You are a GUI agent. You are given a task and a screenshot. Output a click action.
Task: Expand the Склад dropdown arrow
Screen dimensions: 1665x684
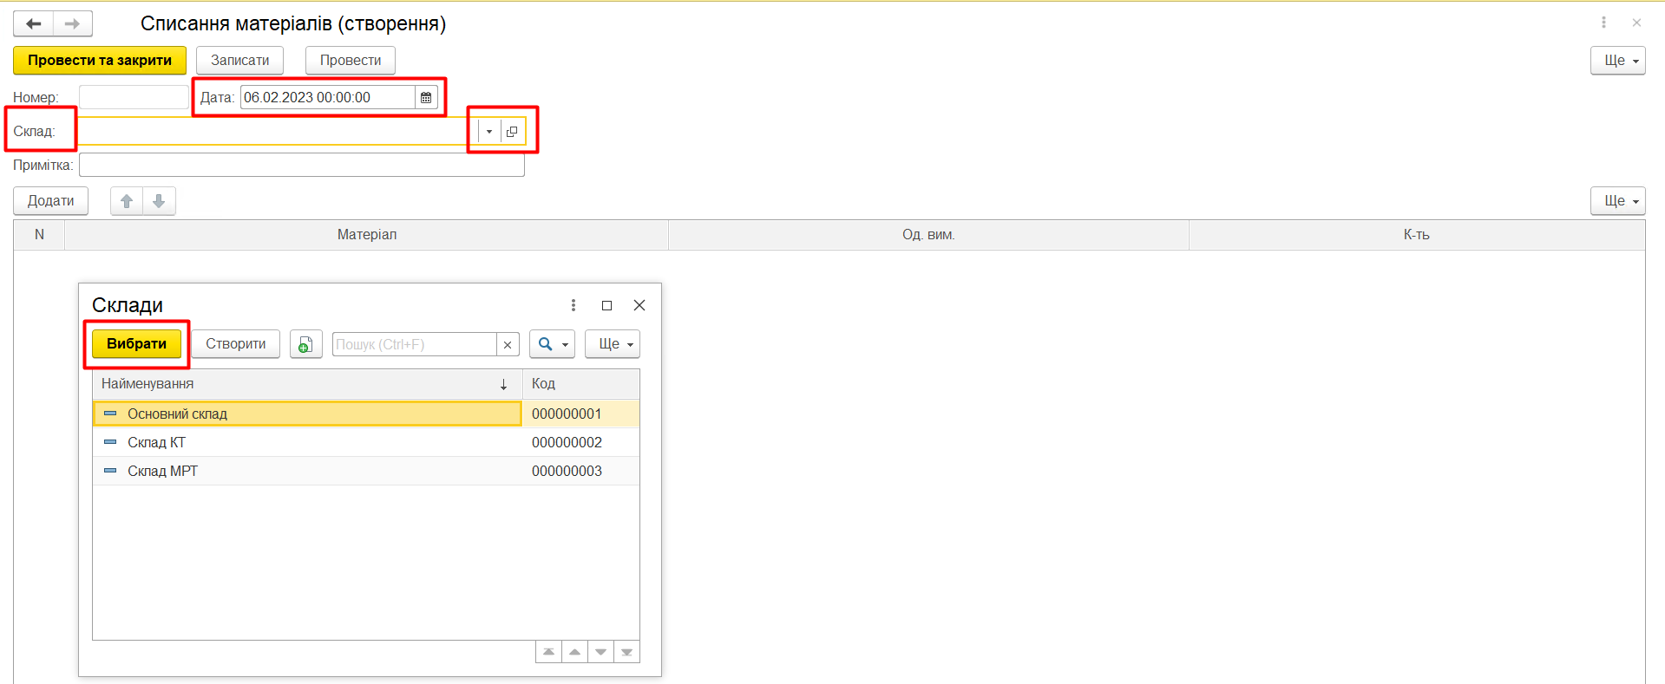[489, 132]
